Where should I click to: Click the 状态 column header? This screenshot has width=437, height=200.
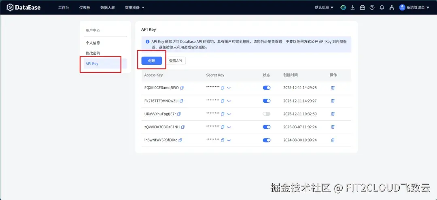pos(266,75)
